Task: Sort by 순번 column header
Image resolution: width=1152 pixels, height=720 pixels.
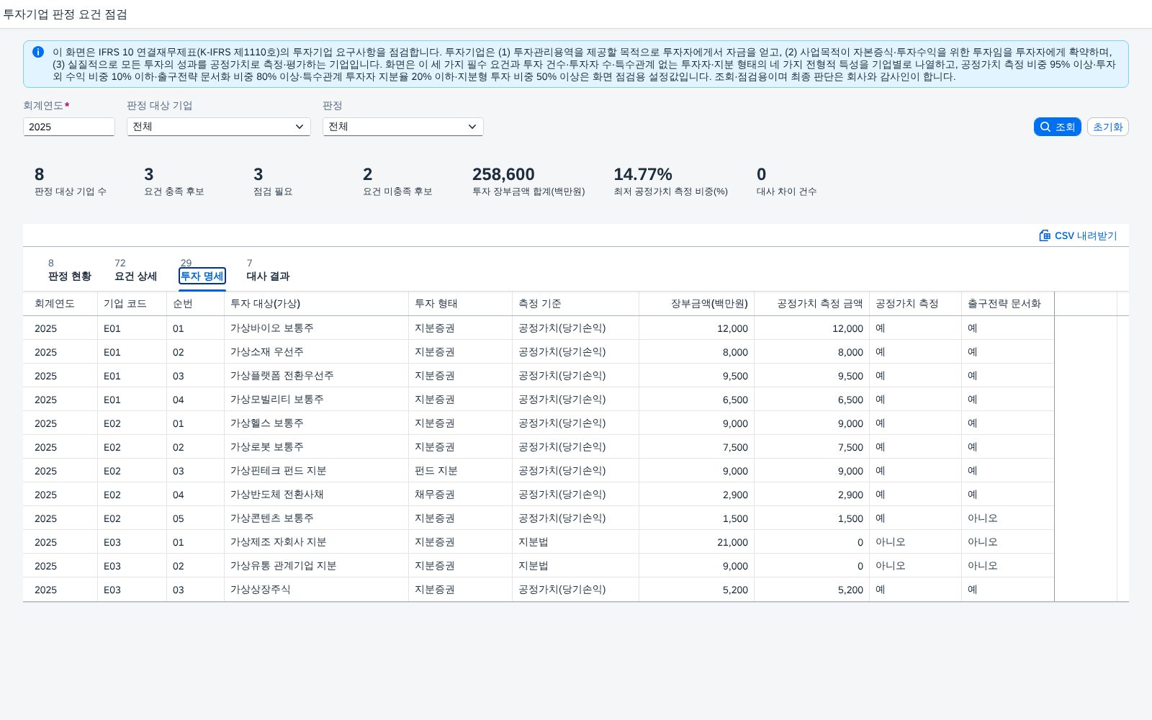Action: click(x=196, y=304)
